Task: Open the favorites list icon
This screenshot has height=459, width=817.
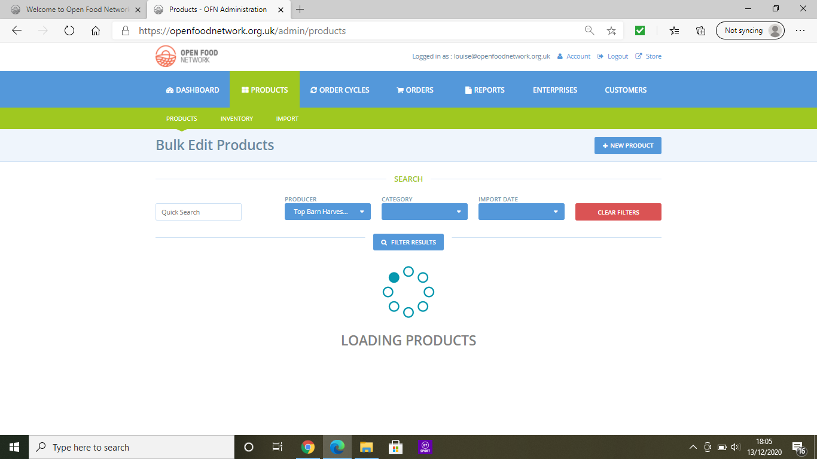Action: click(675, 30)
